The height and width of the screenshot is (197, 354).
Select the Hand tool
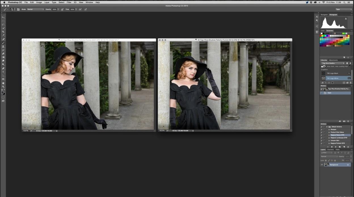(3, 83)
